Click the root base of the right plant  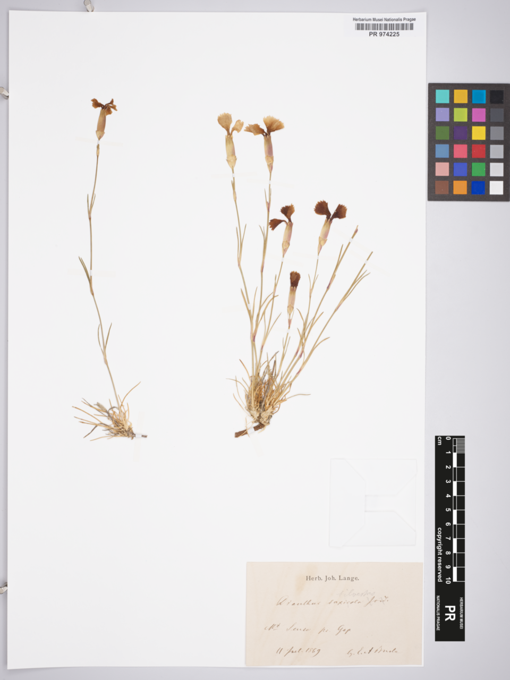255,425
